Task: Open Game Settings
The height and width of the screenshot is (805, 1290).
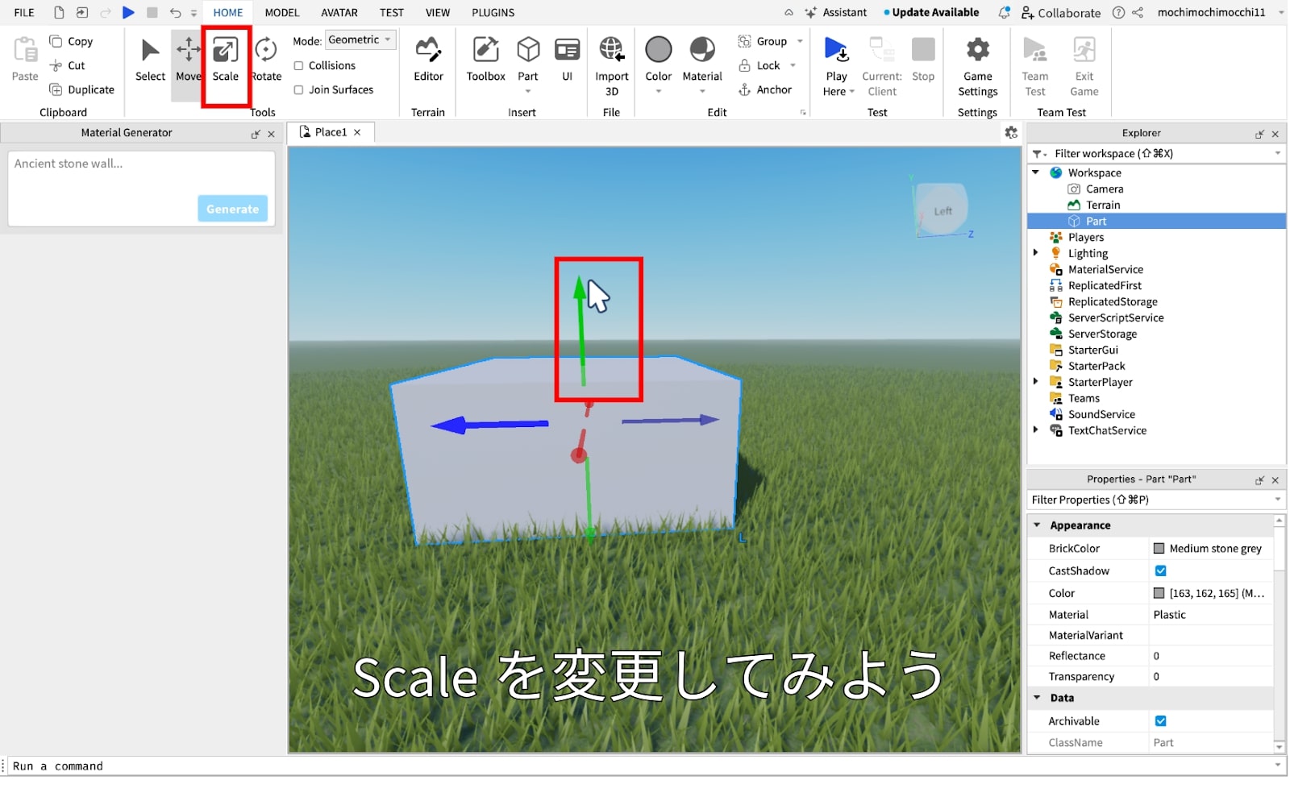Action: (977, 60)
